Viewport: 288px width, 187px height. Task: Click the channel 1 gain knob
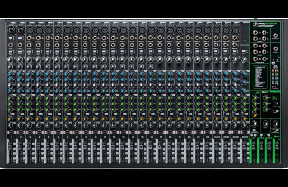[x=10, y=59]
